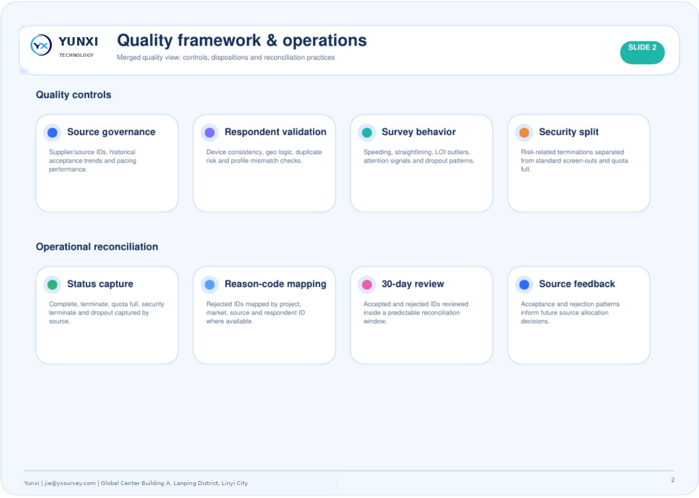Click the YUNXI brand name text
The height and width of the screenshot is (498, 699).
tap(78, 42)
